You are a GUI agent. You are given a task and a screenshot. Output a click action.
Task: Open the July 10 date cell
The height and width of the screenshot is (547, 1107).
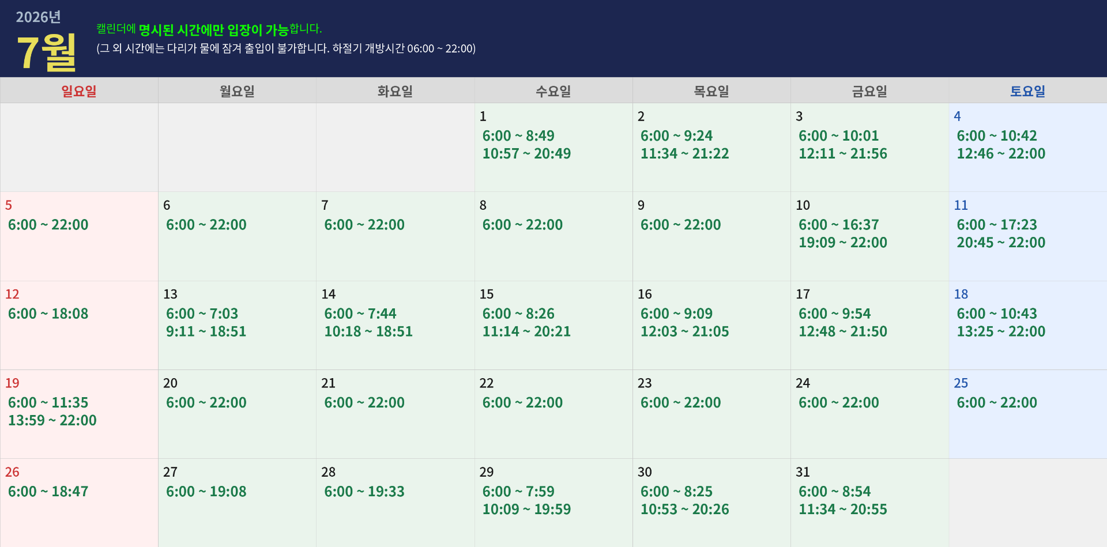point(869,236)
